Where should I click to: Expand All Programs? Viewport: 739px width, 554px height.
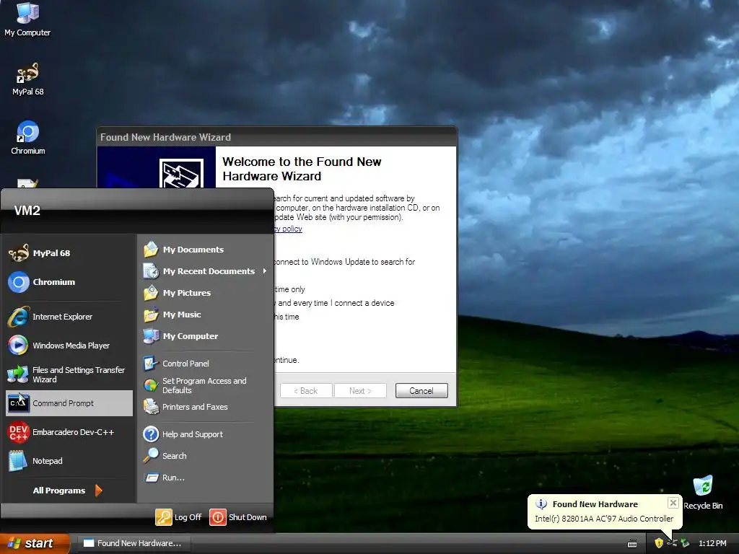point(67,491)
